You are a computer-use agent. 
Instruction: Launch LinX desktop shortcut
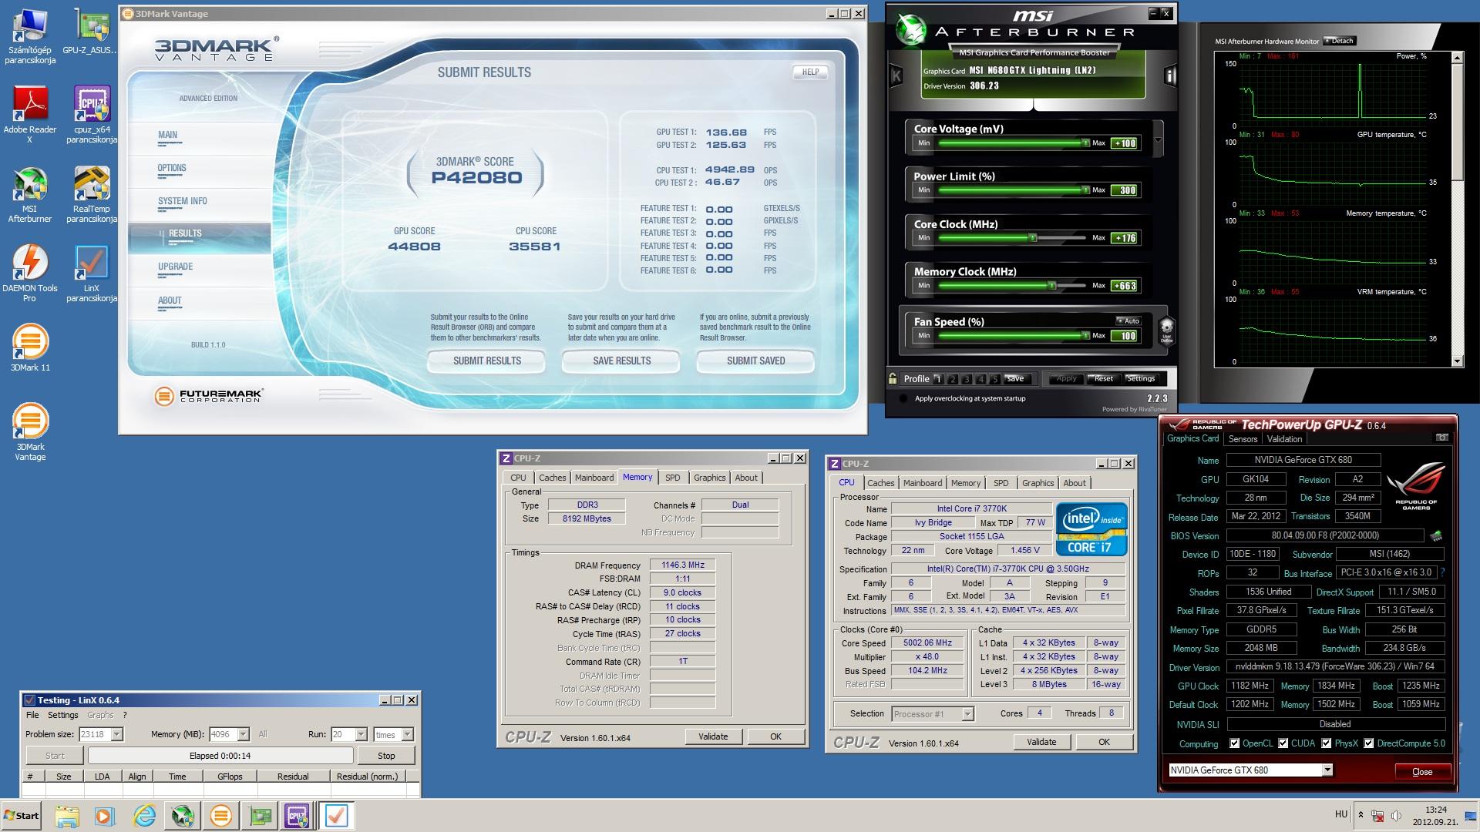(x=92, y=273)
